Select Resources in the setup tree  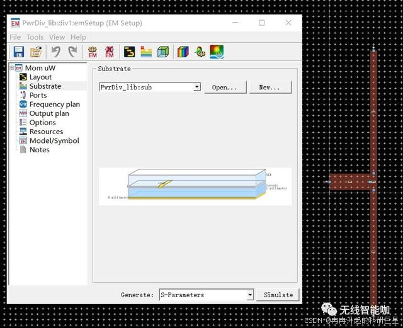(46, 132)
